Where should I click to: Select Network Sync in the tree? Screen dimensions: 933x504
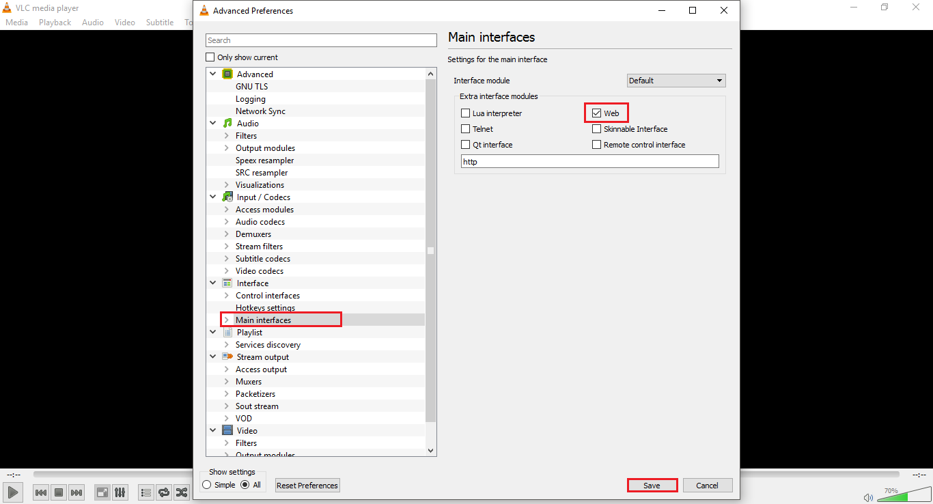click(x=260, y=111)
